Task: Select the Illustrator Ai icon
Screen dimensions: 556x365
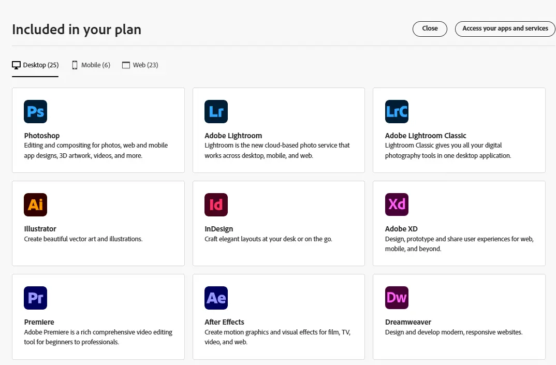Action: (35, 205)
